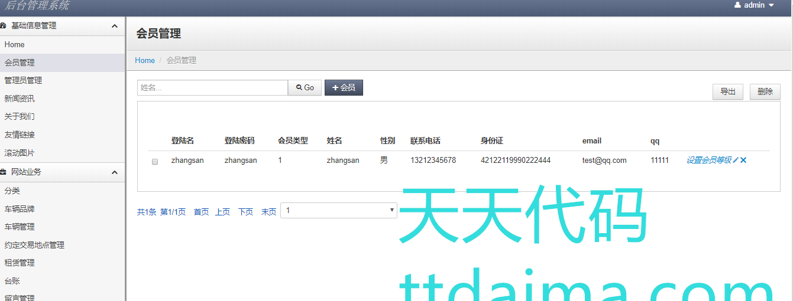Click the dashboard icon beside 基础信息管理

[3, 26]
